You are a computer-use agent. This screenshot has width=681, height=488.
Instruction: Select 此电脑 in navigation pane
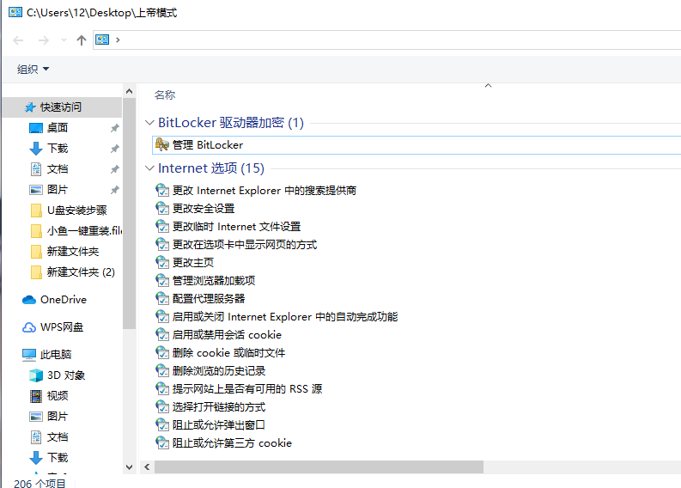[56, 355]
